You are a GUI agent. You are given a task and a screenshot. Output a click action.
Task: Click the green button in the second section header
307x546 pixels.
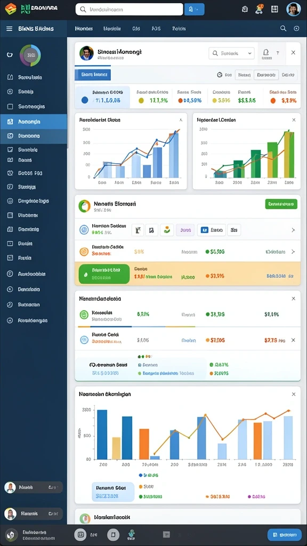coord(281,204)
